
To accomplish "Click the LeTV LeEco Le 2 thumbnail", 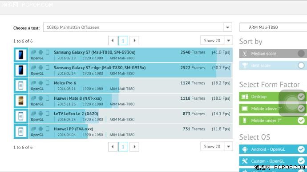I will coord(21,116).
